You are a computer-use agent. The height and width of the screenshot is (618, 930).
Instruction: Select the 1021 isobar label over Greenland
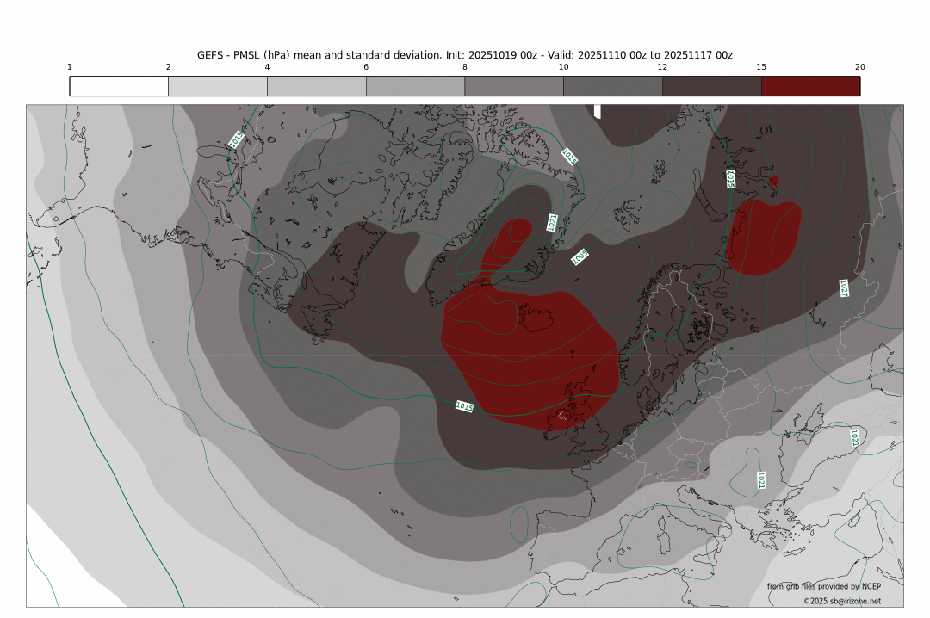[552, 223]
